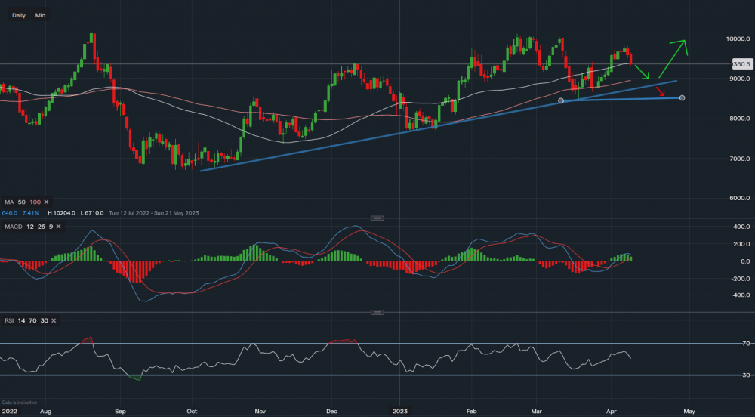Grab the right handle of horizontal support line
The height and width of the screenshot is (417, 755).
(683, 98)
